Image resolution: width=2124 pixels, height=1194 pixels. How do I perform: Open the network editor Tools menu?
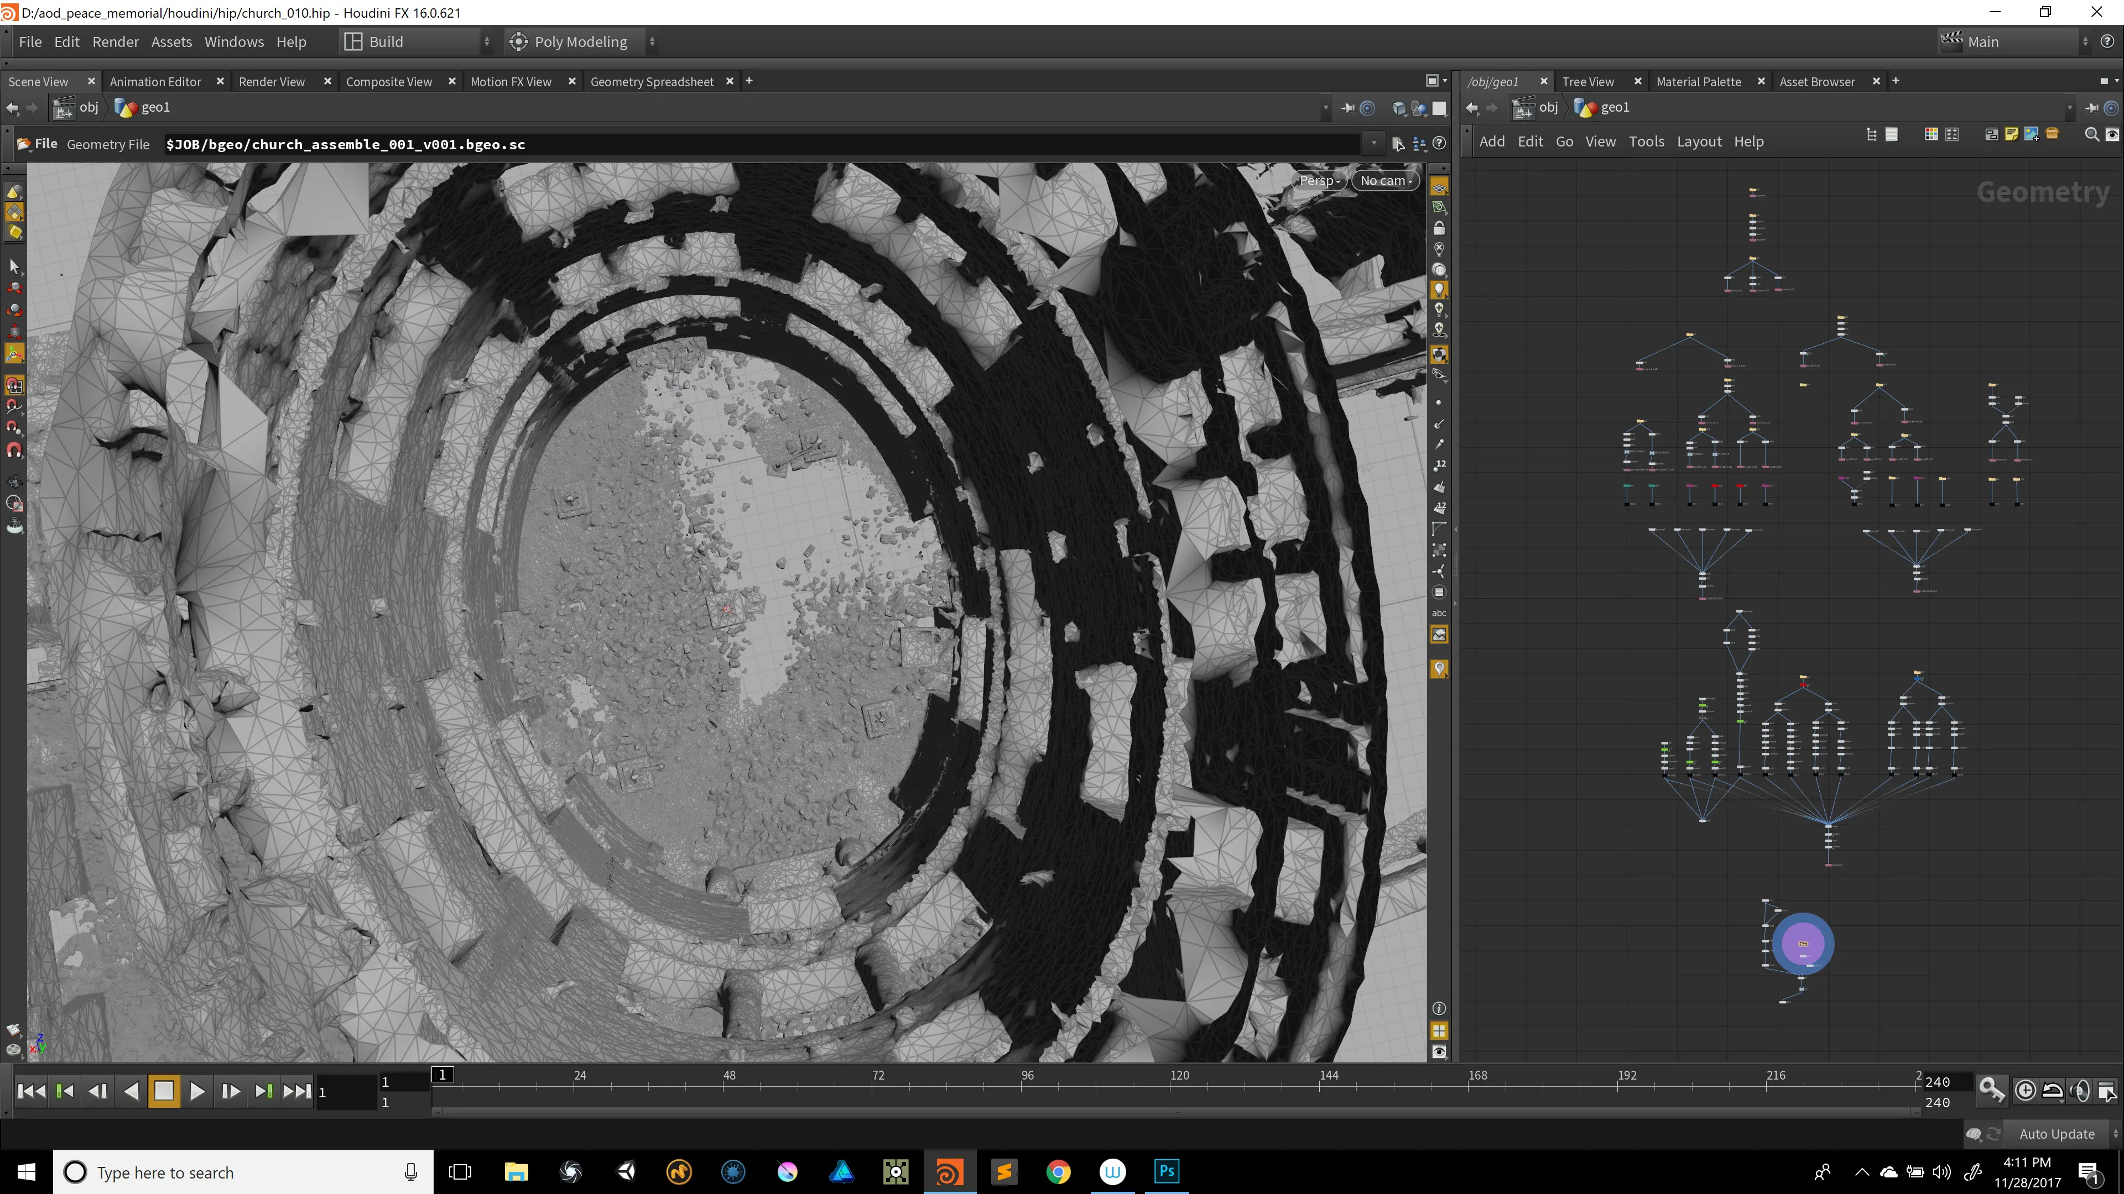(1647, 142)
